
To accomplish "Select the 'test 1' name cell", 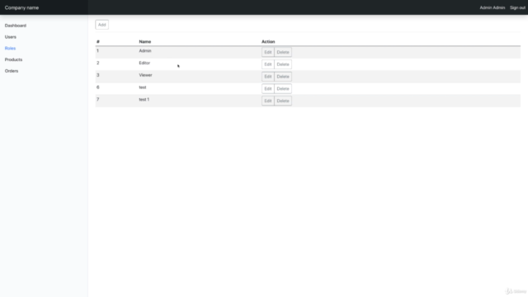I will [144, 99].
